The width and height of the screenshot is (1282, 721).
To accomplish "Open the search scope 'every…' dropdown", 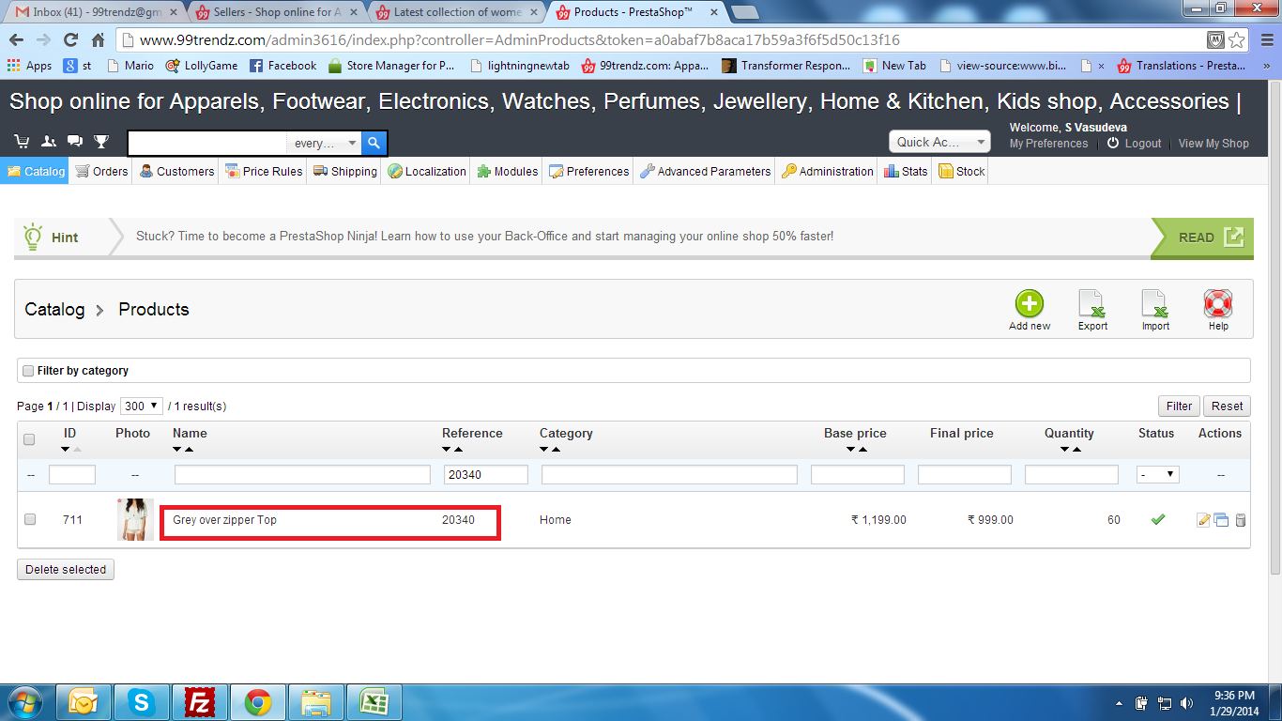I will [x=325, y=143].
